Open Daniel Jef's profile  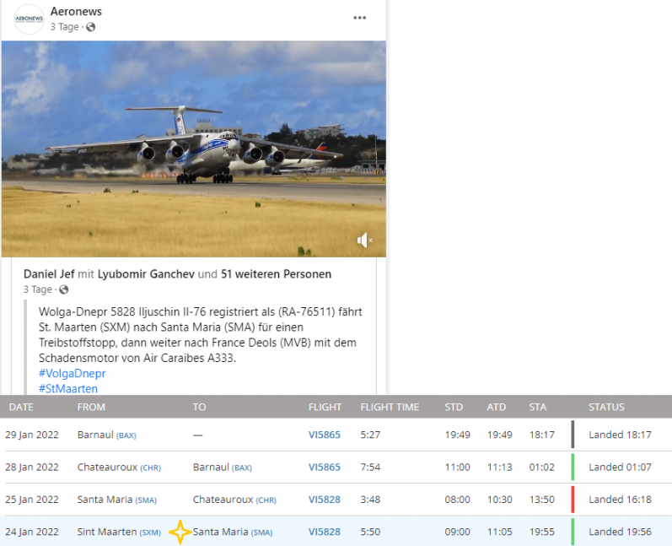tap(49, 274)
